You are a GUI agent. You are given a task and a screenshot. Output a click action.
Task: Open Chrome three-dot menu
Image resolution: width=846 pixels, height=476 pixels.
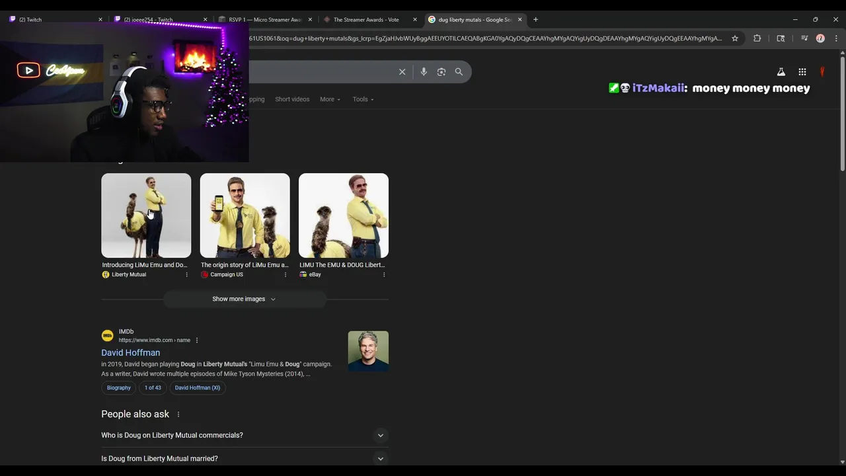[x=836, y=38]
